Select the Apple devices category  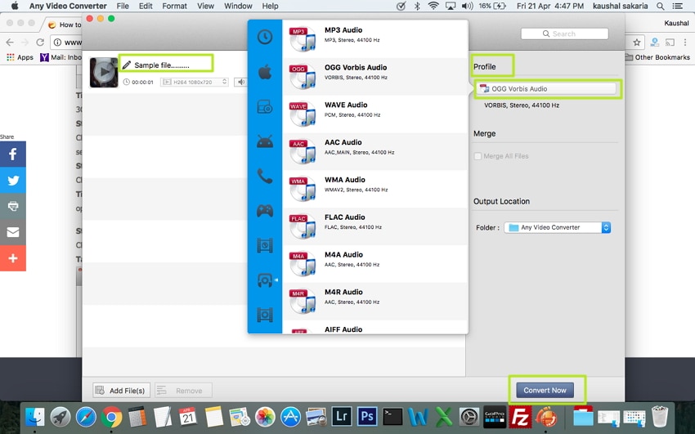265,72
